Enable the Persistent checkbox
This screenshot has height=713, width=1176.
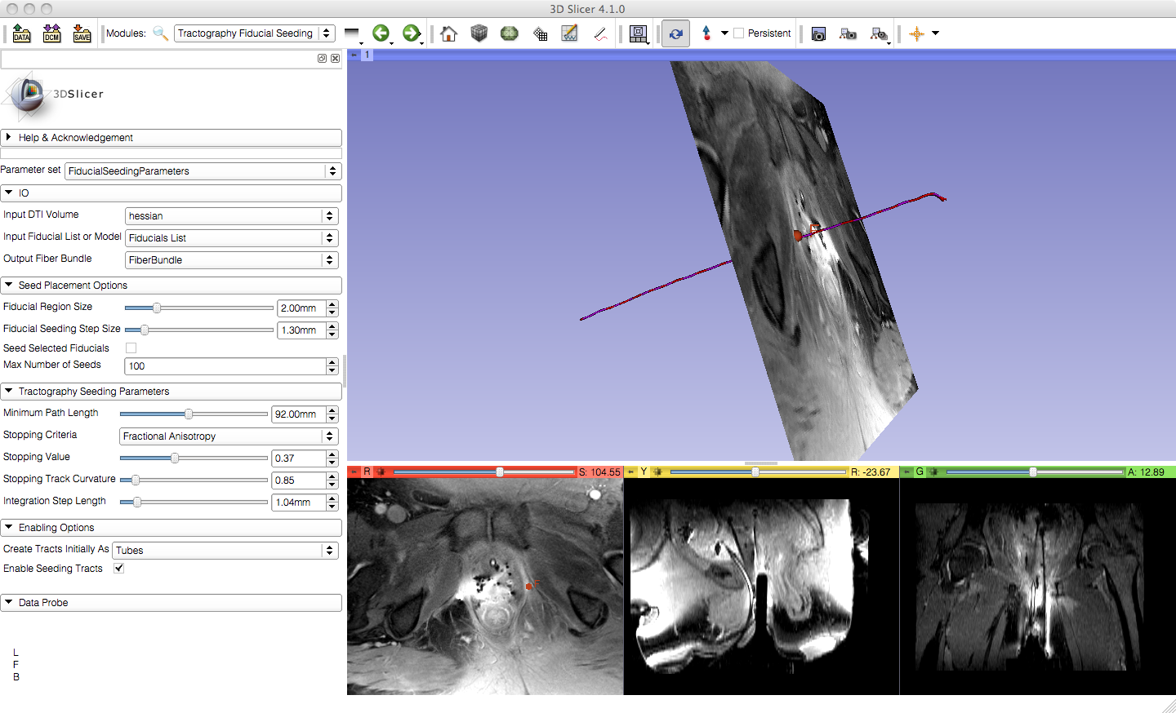pyautogui.click(x=739, y=33)
